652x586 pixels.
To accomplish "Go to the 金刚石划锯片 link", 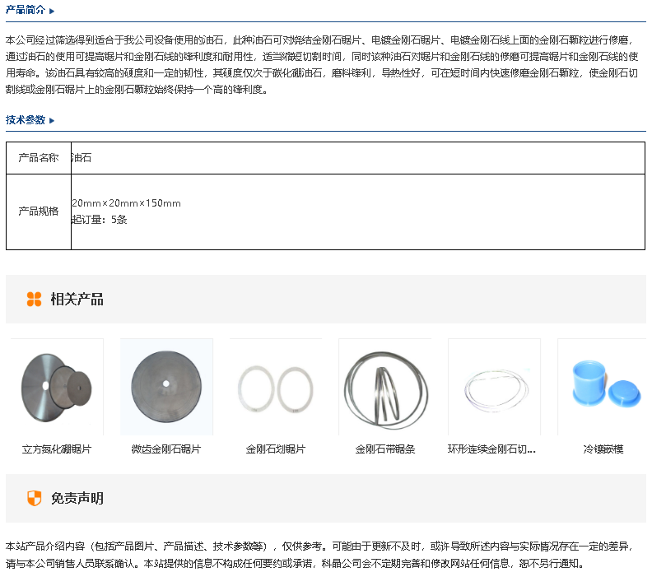I will point(276,449).
